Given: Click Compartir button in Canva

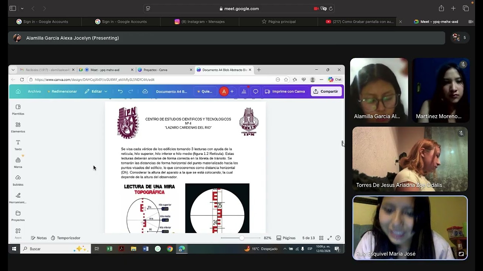Looking at the screenshot, I should (x=326, y=91).
